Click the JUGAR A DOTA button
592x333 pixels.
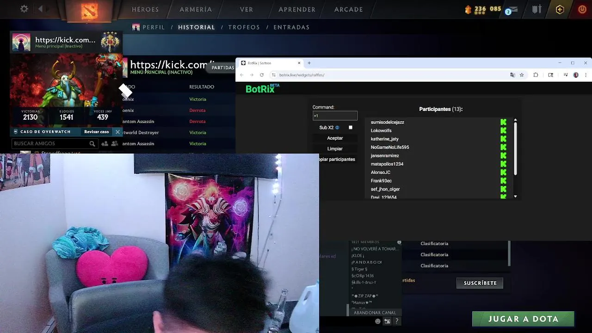(x=523, y=319)
